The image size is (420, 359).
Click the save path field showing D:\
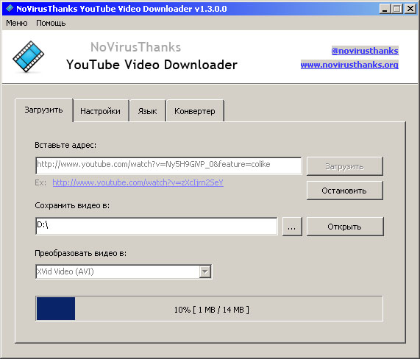[157, 227]
